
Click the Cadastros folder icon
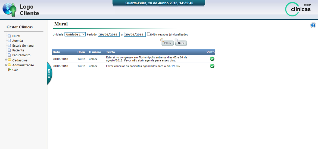pos(9,60)
